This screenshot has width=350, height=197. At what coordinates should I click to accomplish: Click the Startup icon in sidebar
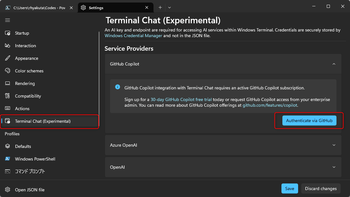tap(8, 33)
